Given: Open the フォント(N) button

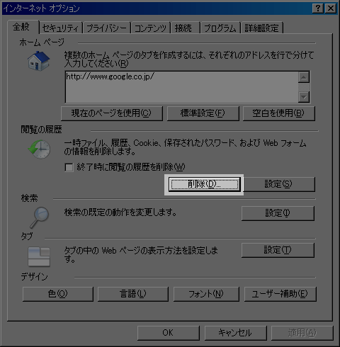Looking at the screenshot, I should [x=206, y=294].
